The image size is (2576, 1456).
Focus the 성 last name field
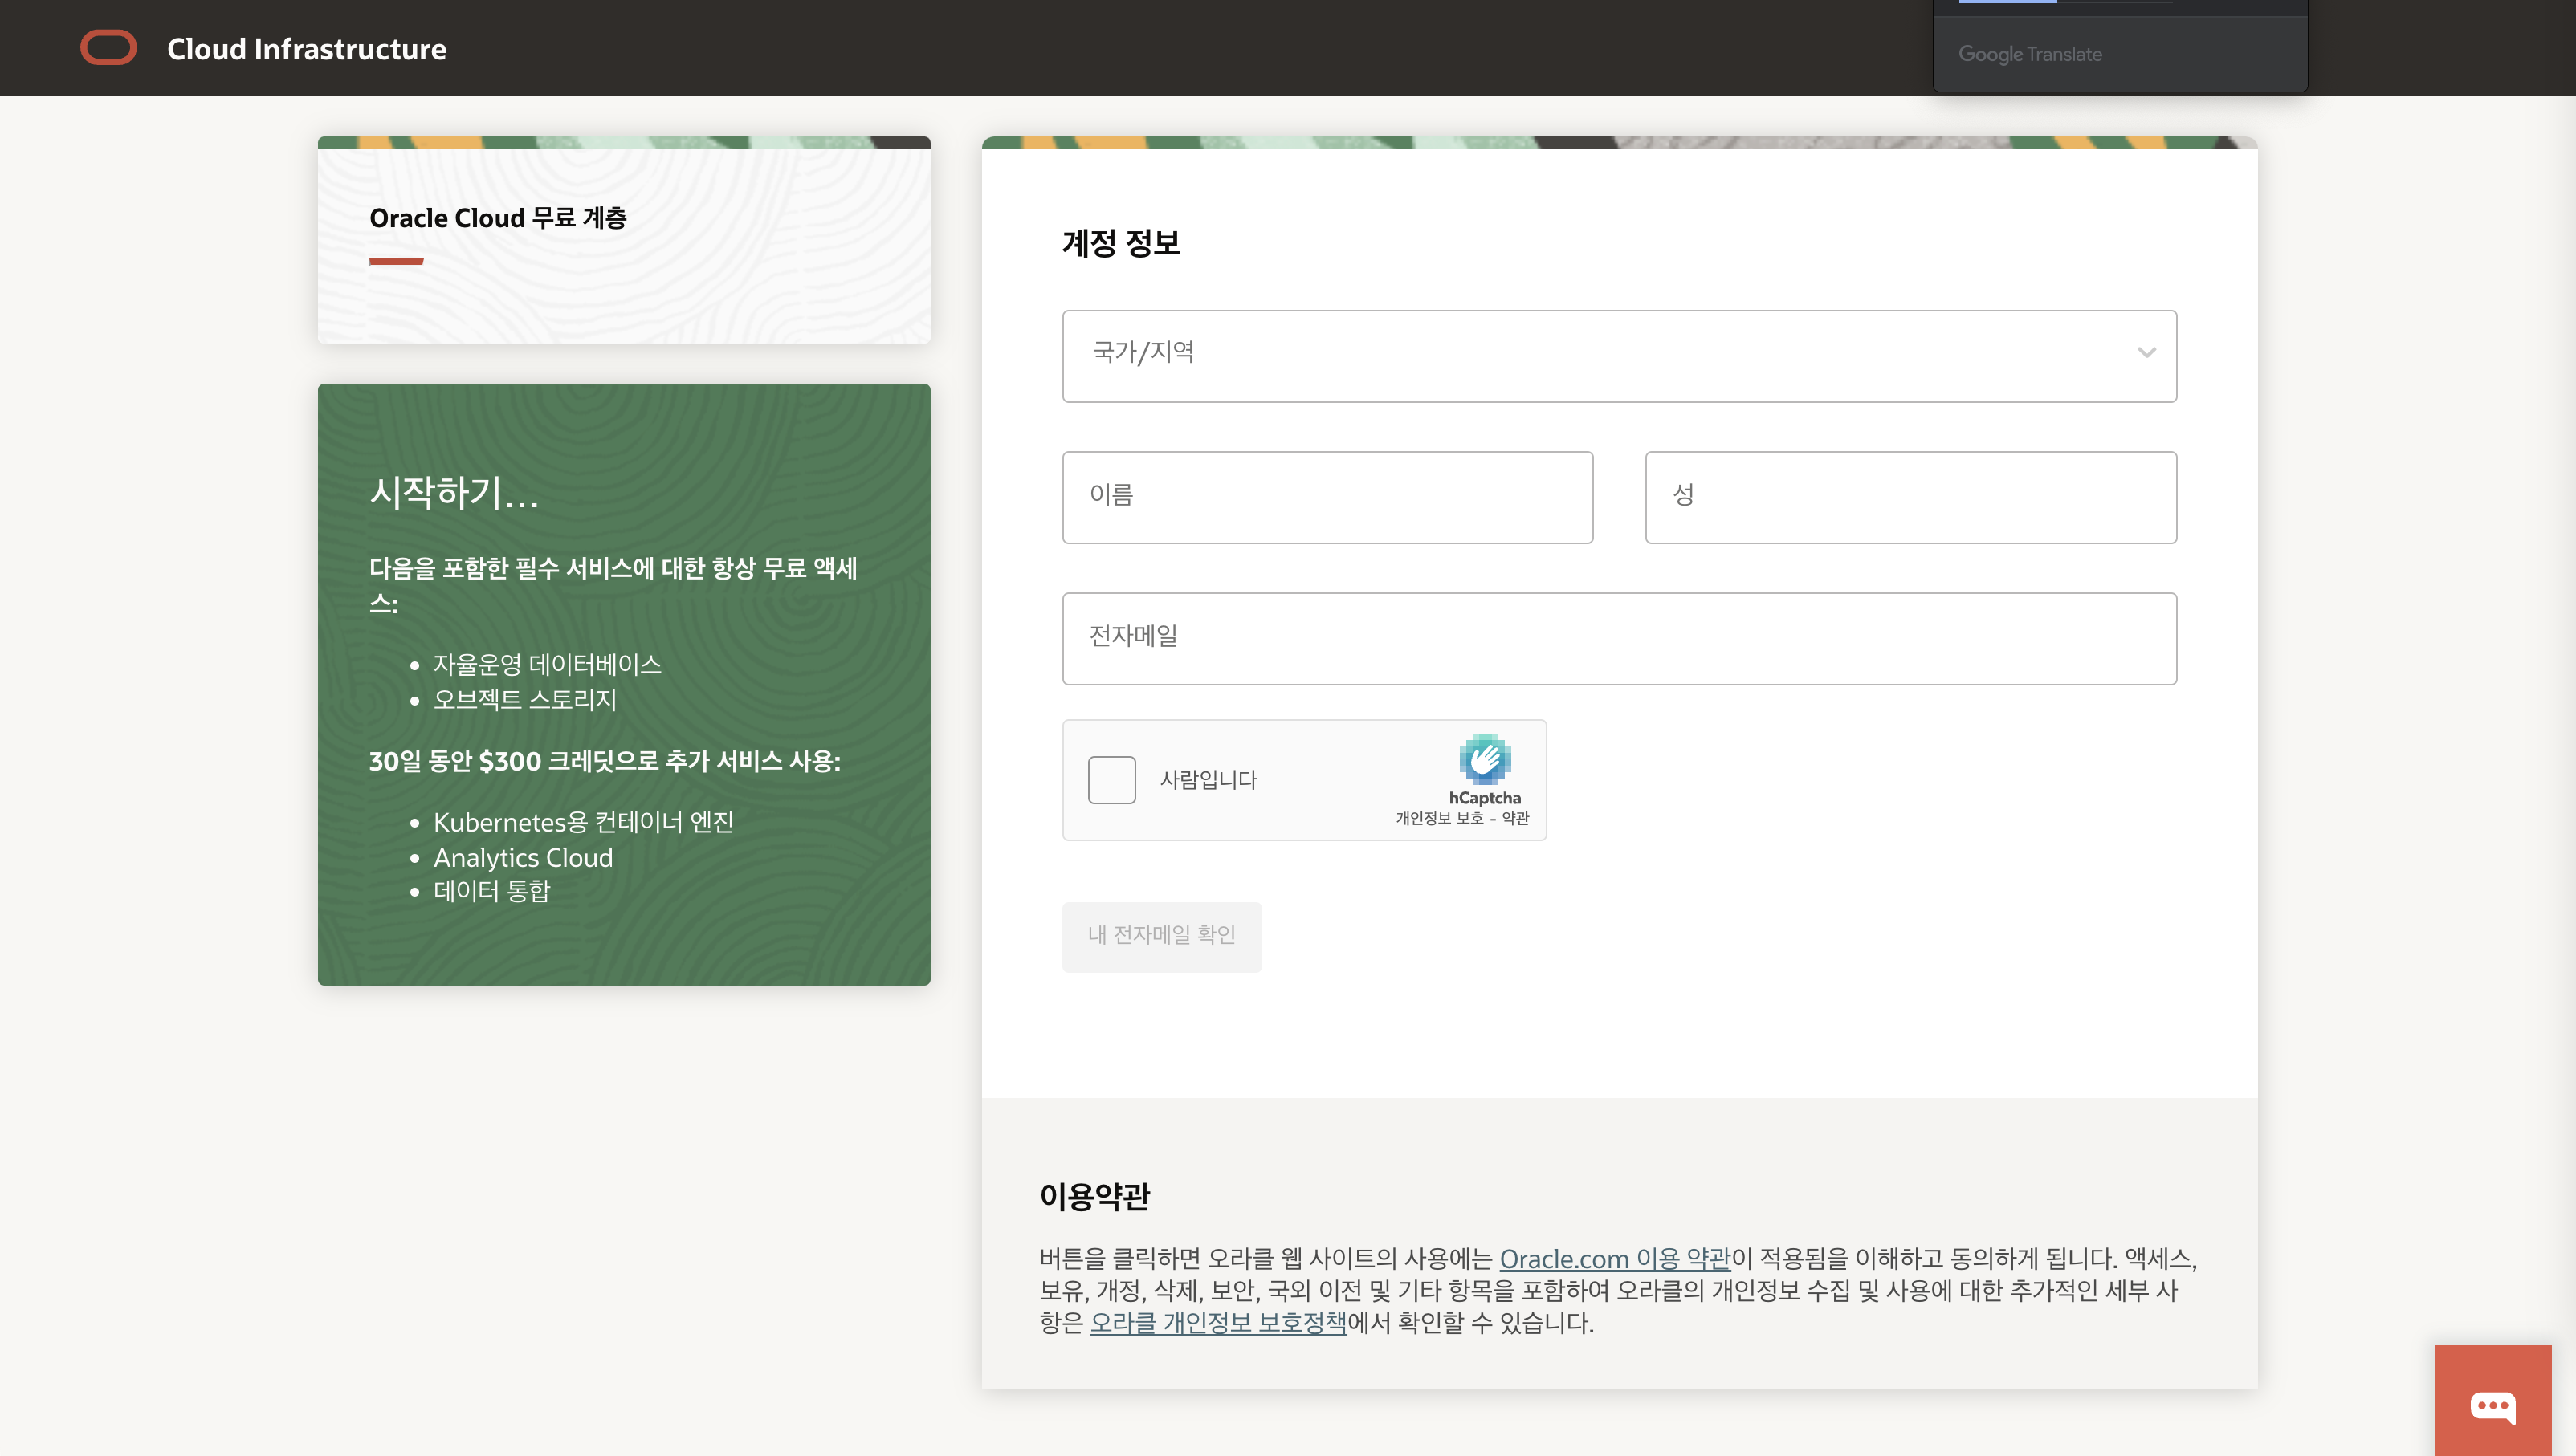(x=1910, y=497)
